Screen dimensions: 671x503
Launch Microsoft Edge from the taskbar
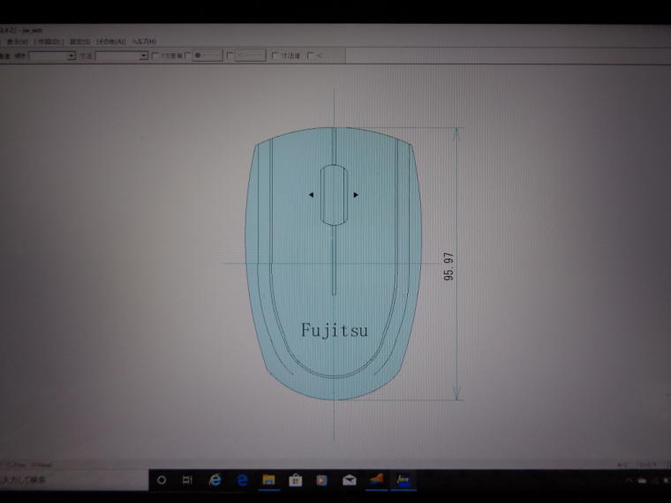242,480
